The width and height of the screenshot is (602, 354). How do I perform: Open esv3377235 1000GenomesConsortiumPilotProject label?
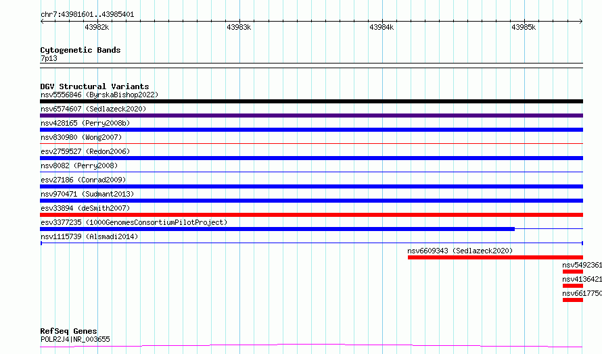(134, 222)
